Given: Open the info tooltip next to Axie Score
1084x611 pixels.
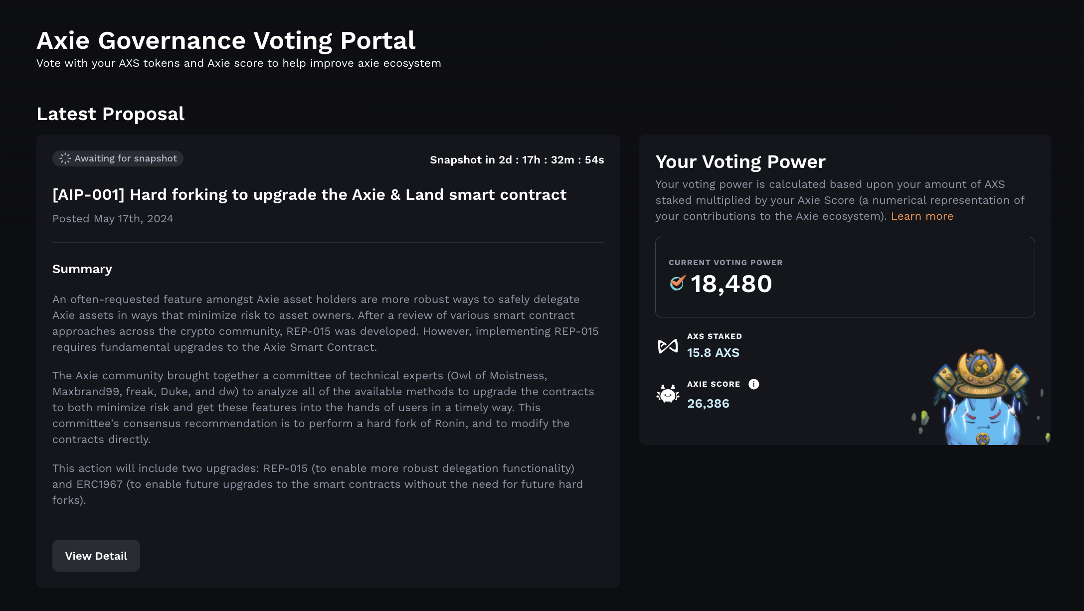Looking at the screenshot, I should 753,384.
